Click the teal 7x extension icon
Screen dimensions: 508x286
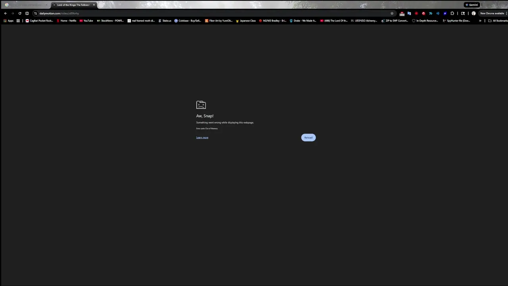tap(431, 13)
